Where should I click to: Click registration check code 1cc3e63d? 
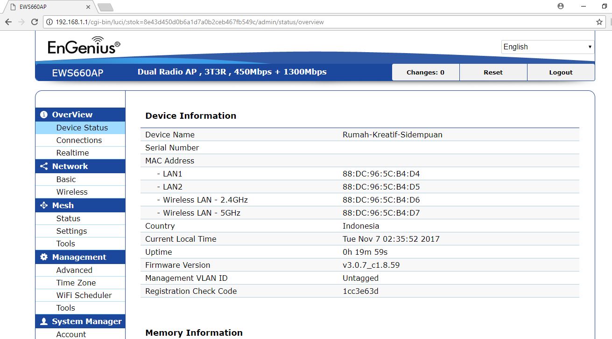point(360,291)
